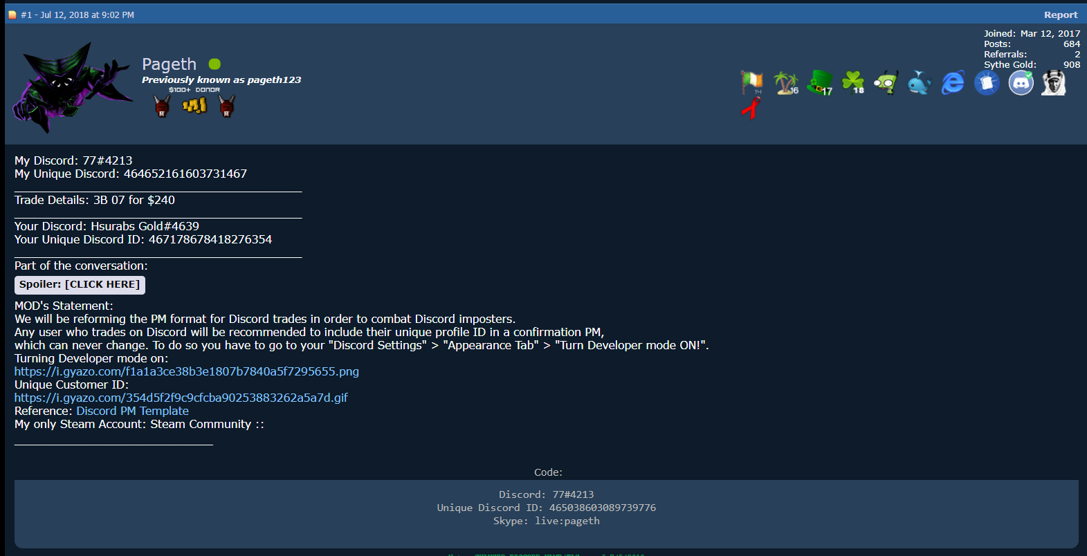The width and height of the screenshot is (1087, 556).
Task: Click the orange post icon beside #1
Action: click(12, 15)
